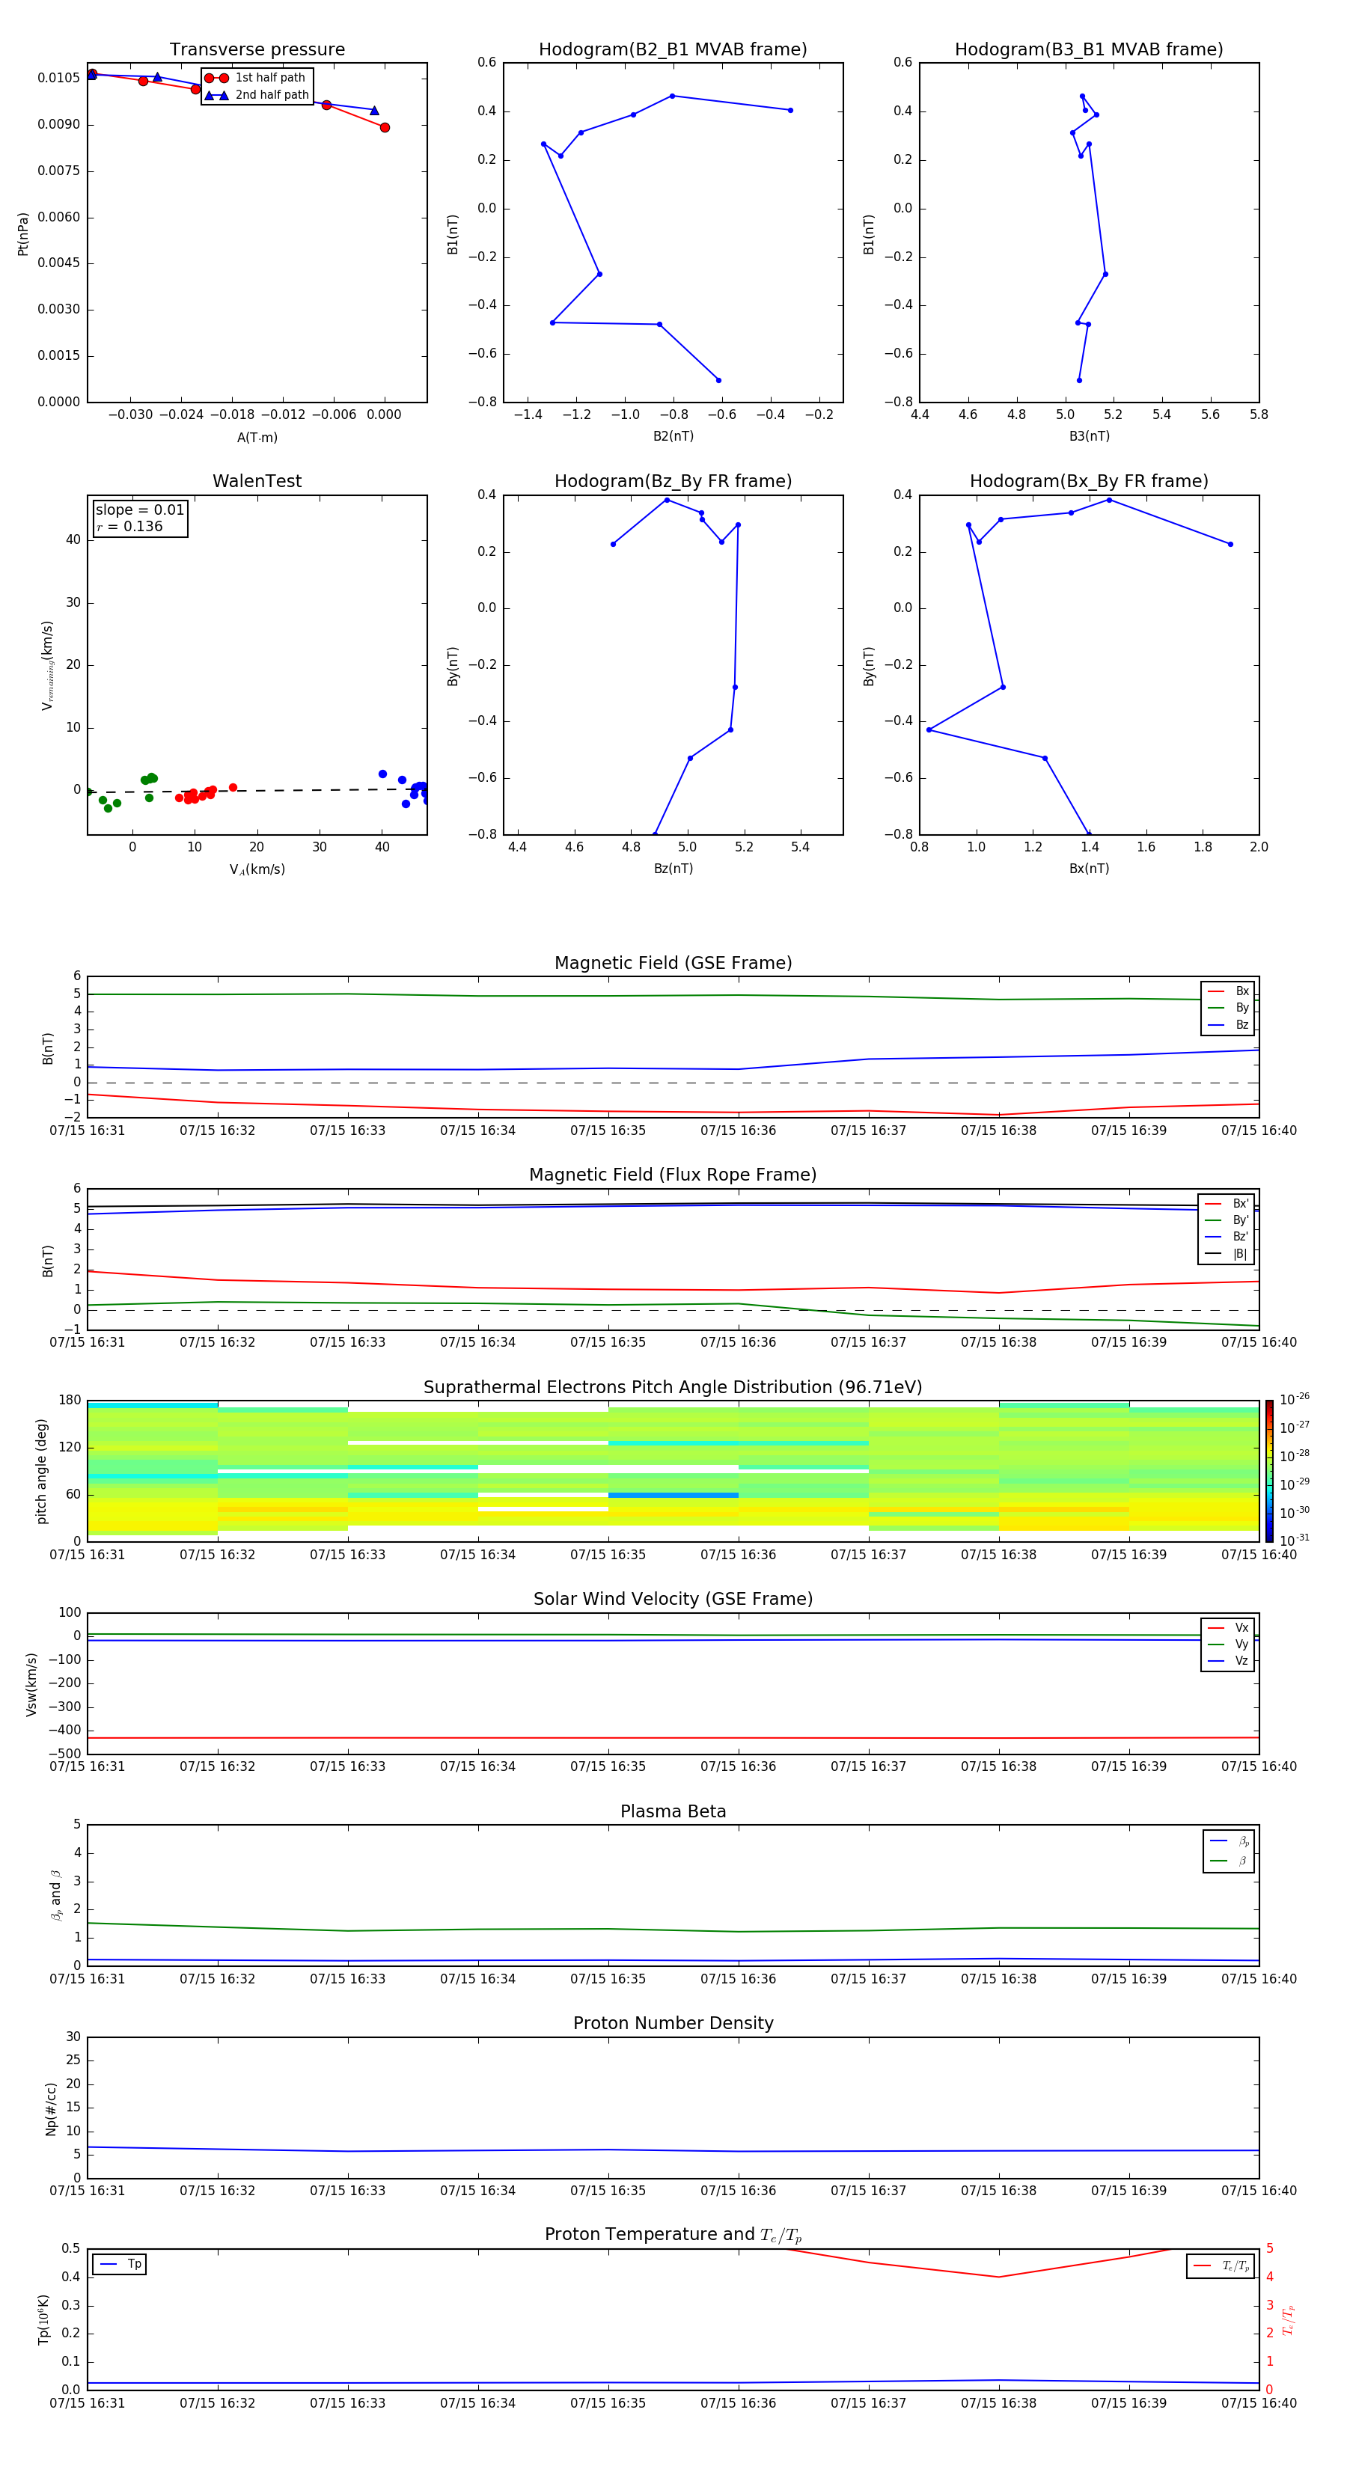Click the last blue triangle of 2nd half path
This screenshot has width=1347, height=2469.
(374, 110)
